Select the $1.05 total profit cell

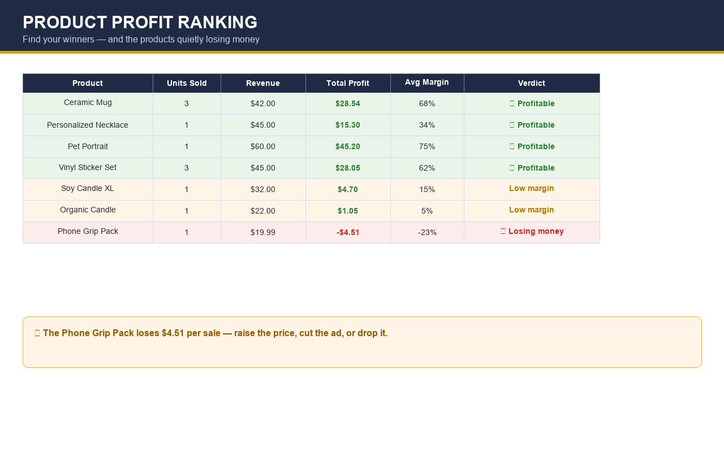coord(348,211)
